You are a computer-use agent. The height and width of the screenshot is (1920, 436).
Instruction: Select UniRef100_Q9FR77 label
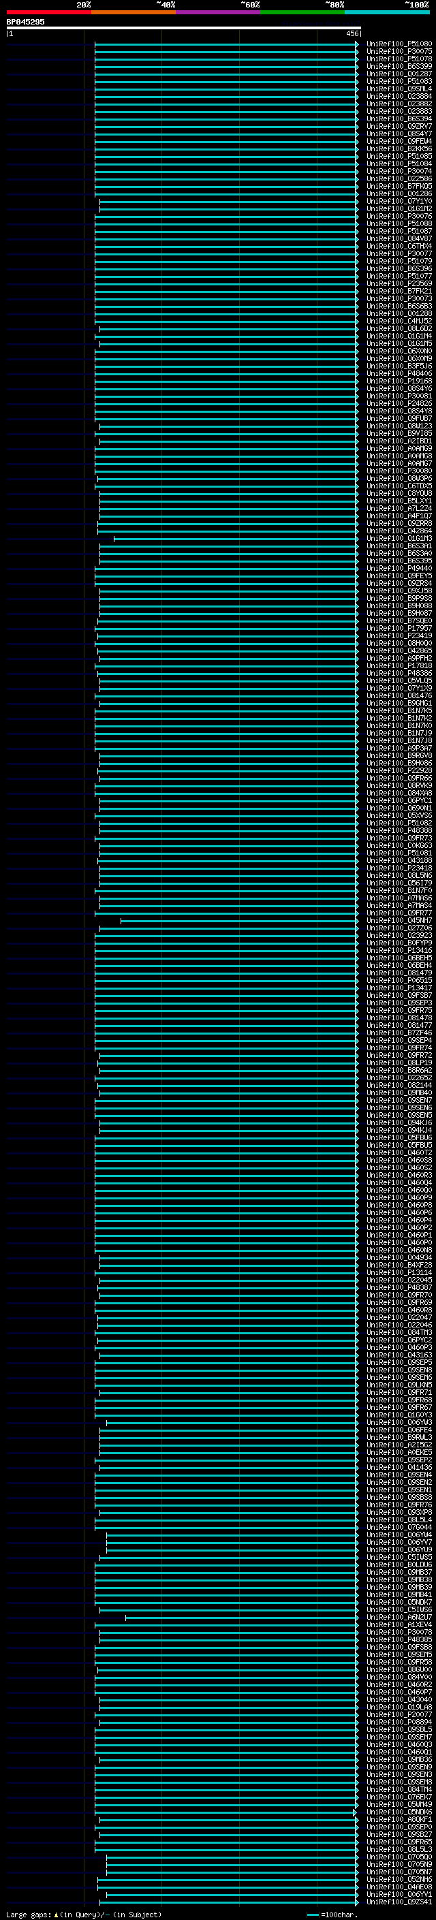[x=399, y=913]
